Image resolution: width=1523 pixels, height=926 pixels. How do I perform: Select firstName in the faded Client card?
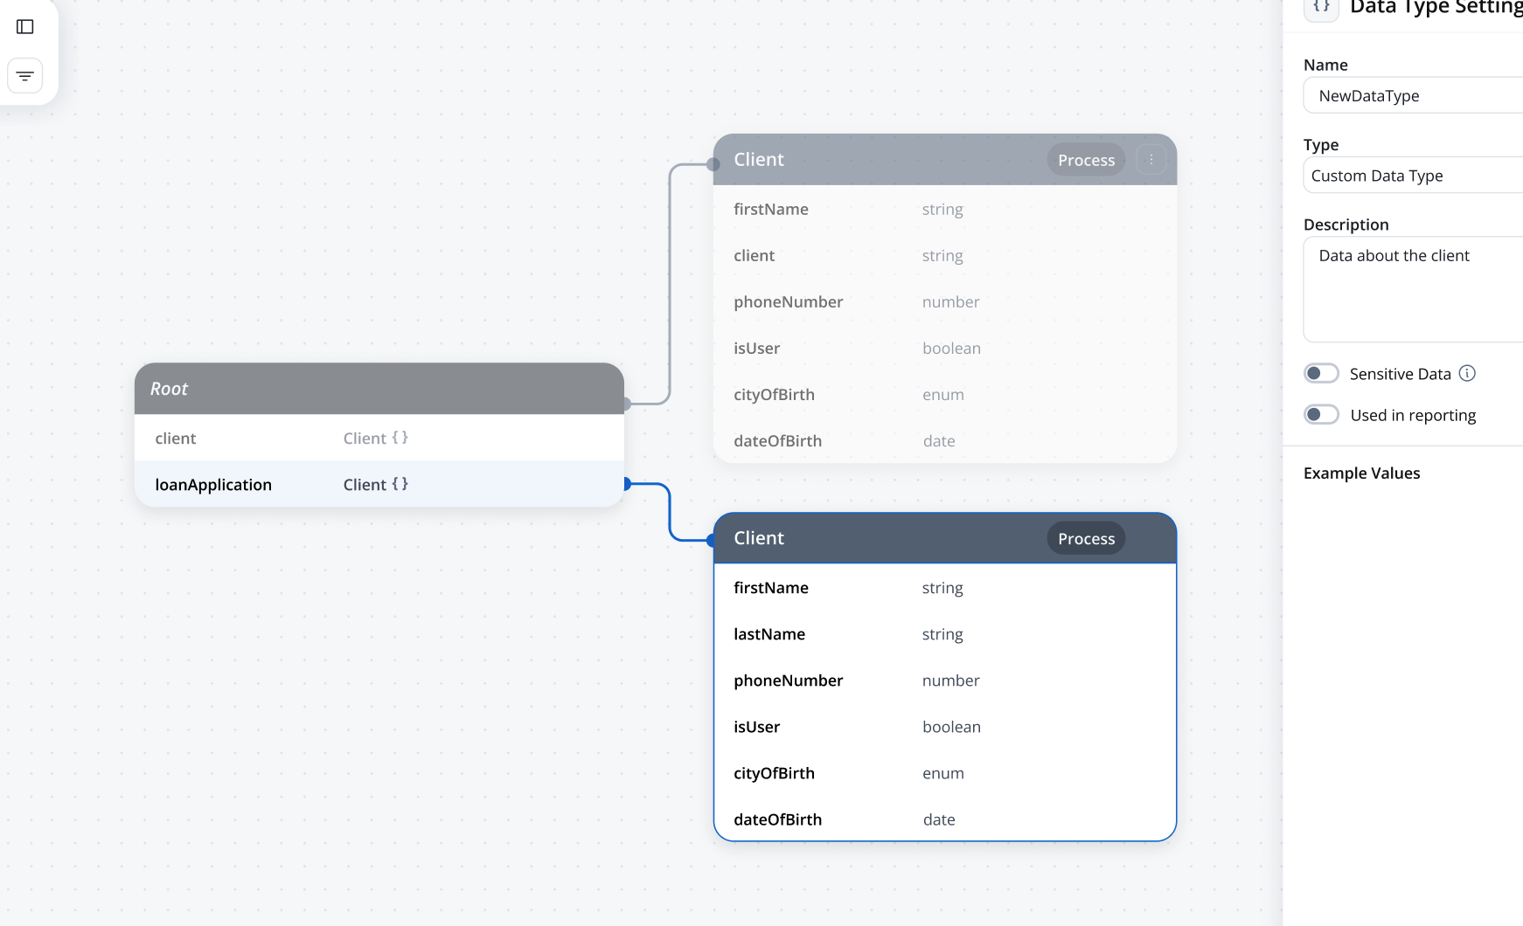[x=945, y=209]
